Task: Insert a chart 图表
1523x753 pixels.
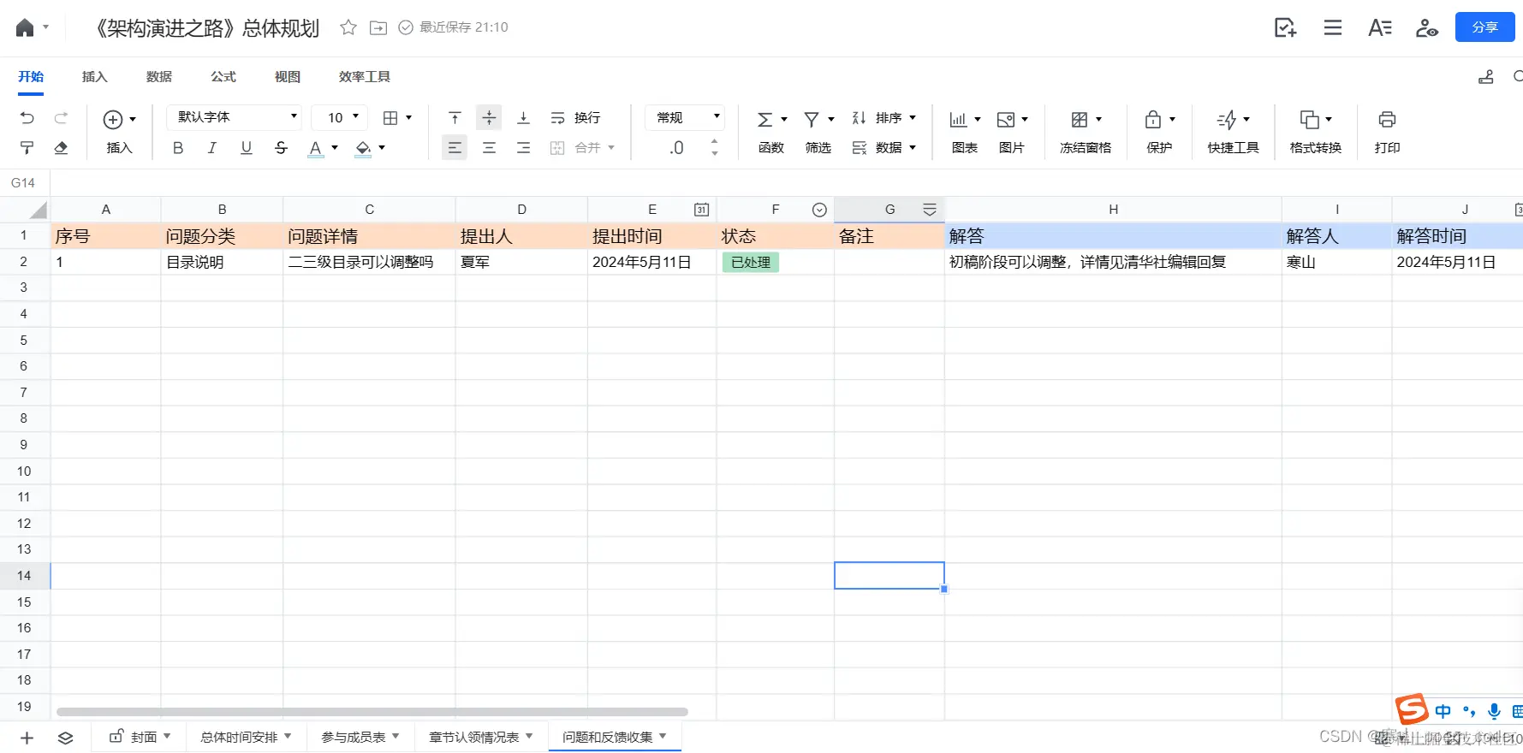Action: tap(965, 133)
